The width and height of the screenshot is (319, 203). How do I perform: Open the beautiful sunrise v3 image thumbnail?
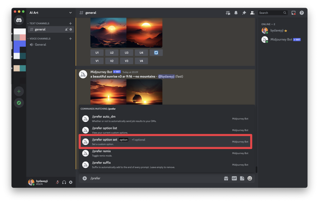coord(126,92)
